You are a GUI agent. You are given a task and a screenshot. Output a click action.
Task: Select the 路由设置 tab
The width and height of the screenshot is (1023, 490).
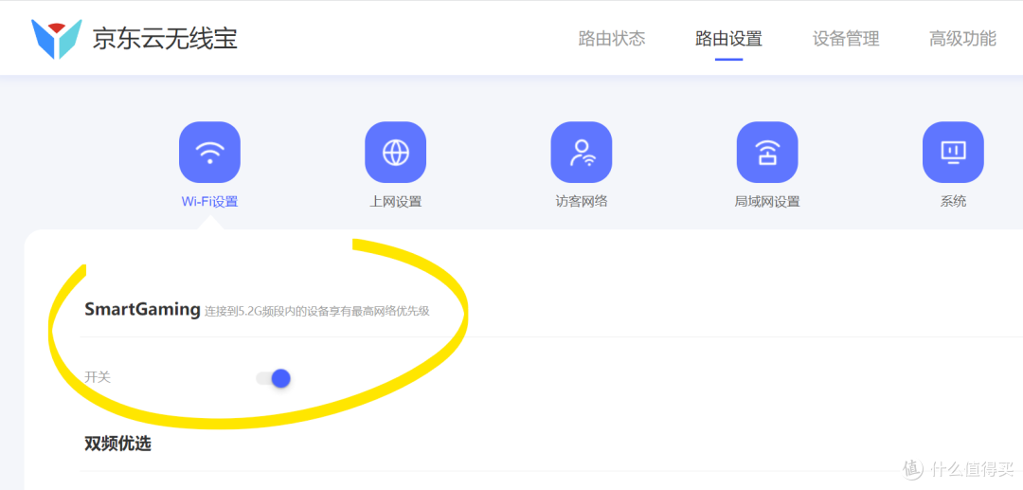click(728, 39)
